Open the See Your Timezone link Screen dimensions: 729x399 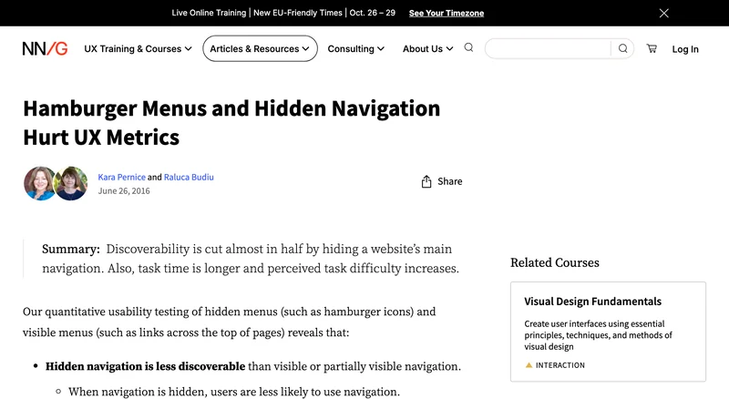click(447, 13)
